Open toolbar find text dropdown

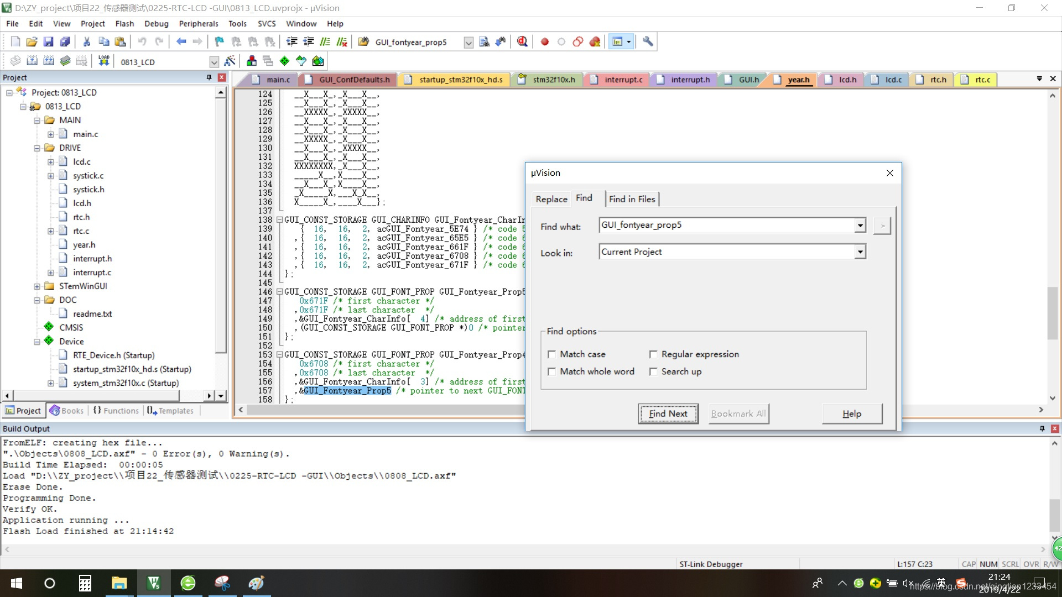click(468, 43)
